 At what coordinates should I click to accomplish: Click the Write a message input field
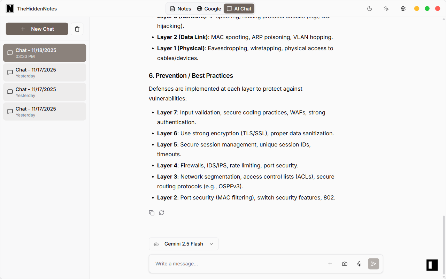click(x=226, y=264)
